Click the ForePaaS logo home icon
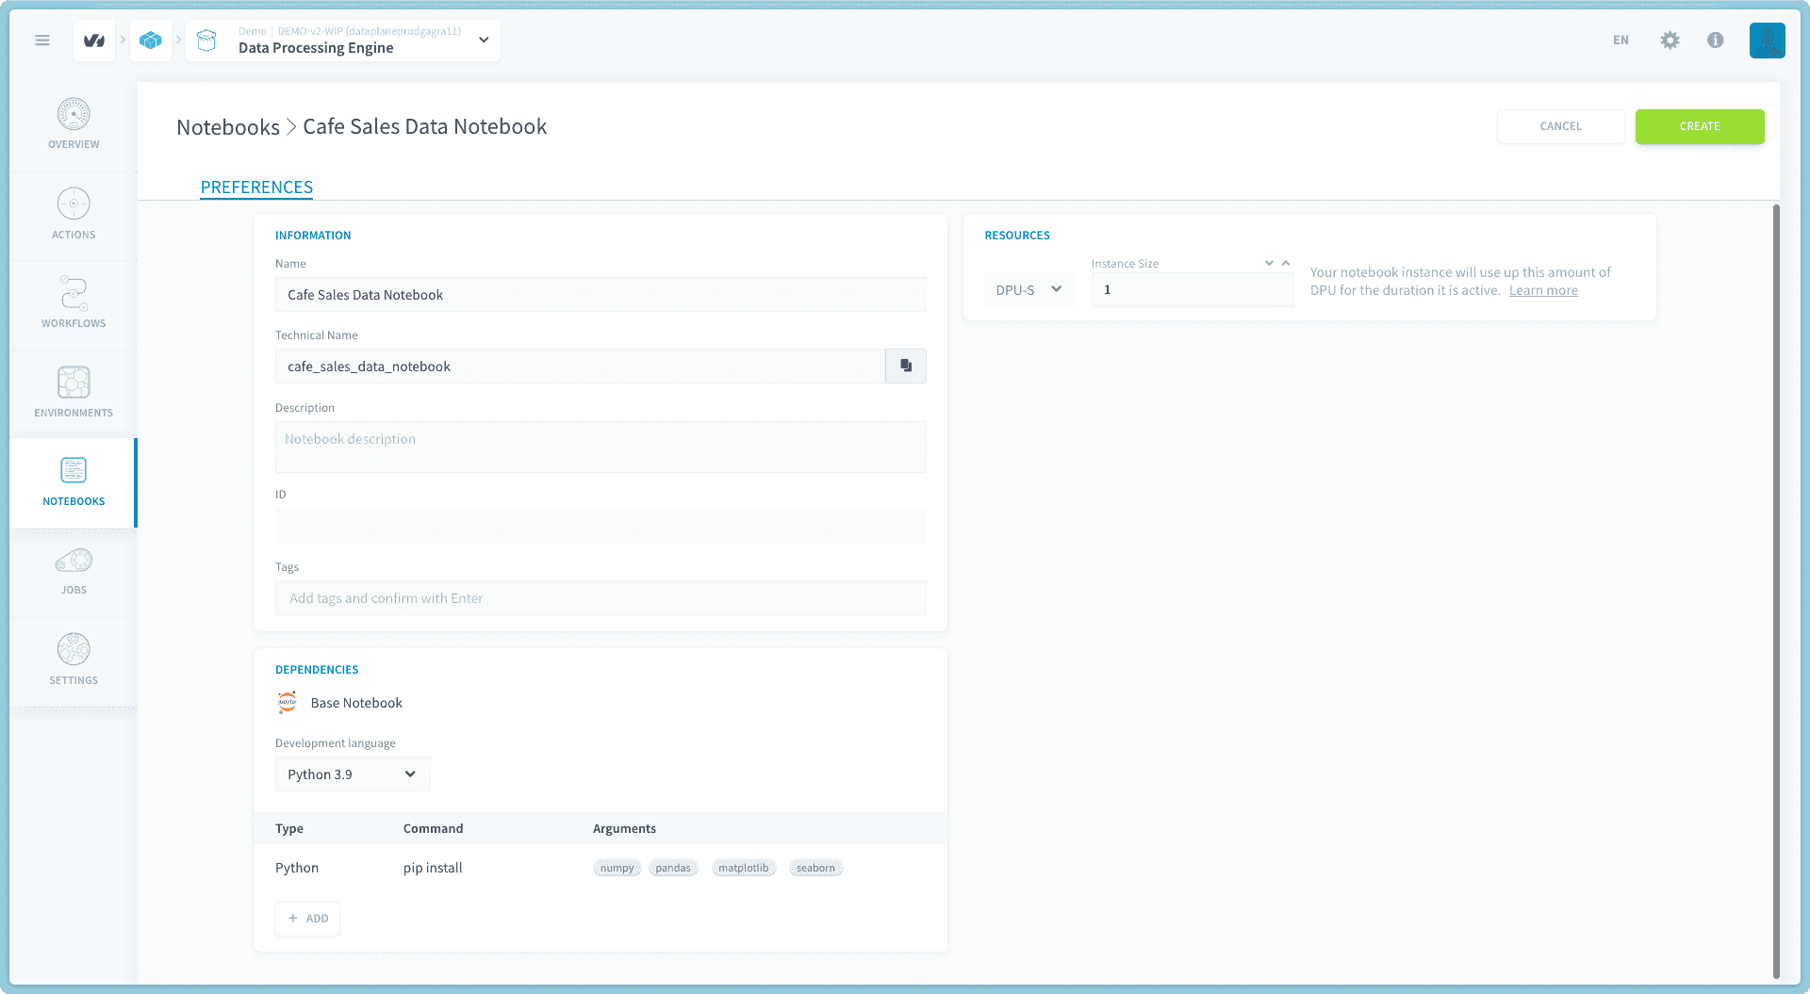 tap(94, 41)
